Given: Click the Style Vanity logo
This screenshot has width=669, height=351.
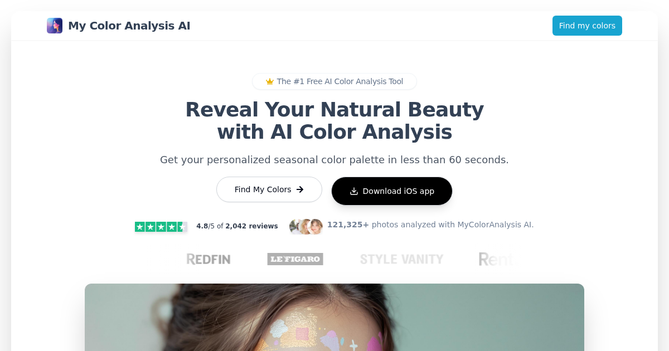Looking at the screenshot, I should pos(401,259).
